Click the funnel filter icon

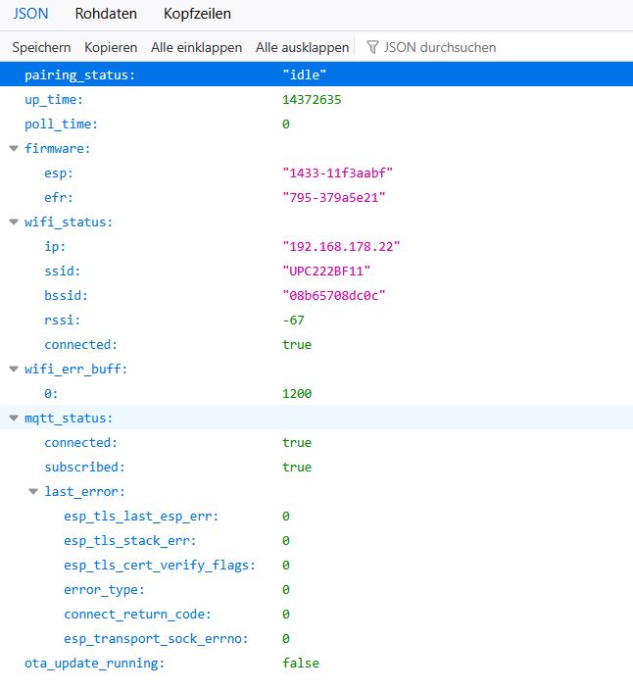372,47
